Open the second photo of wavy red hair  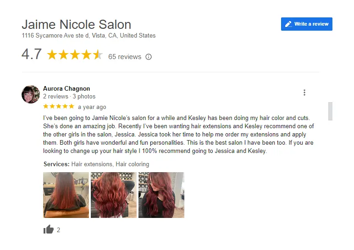click(x=114, y=195)
